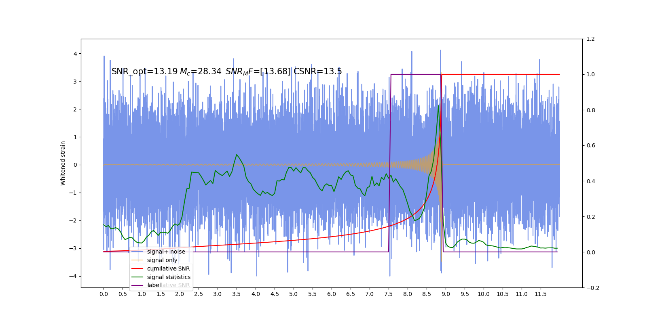
Task: Click x-axis tick label 11.0
Action: 522,294
